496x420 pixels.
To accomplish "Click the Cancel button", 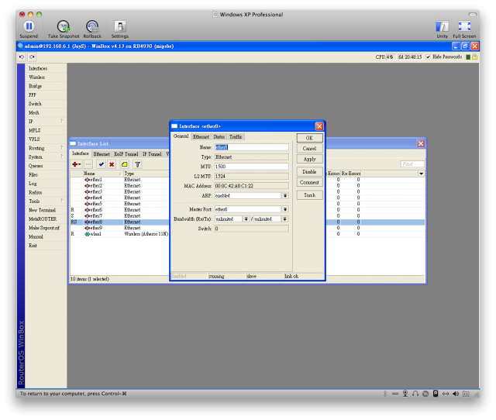I will (x=309, y=148).
